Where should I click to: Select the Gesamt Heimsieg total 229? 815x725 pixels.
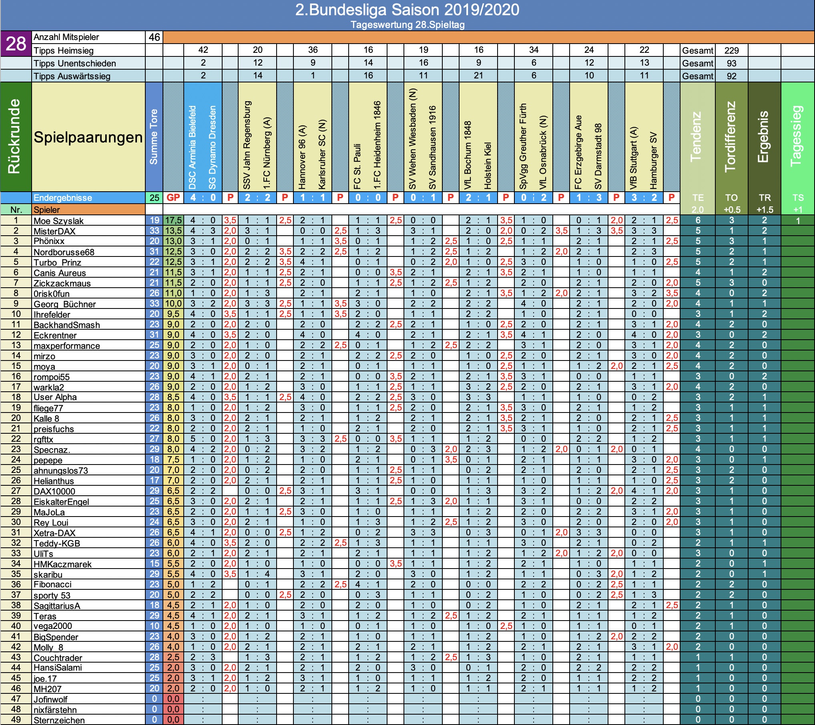pyautogui.click(x=731, y=50)
